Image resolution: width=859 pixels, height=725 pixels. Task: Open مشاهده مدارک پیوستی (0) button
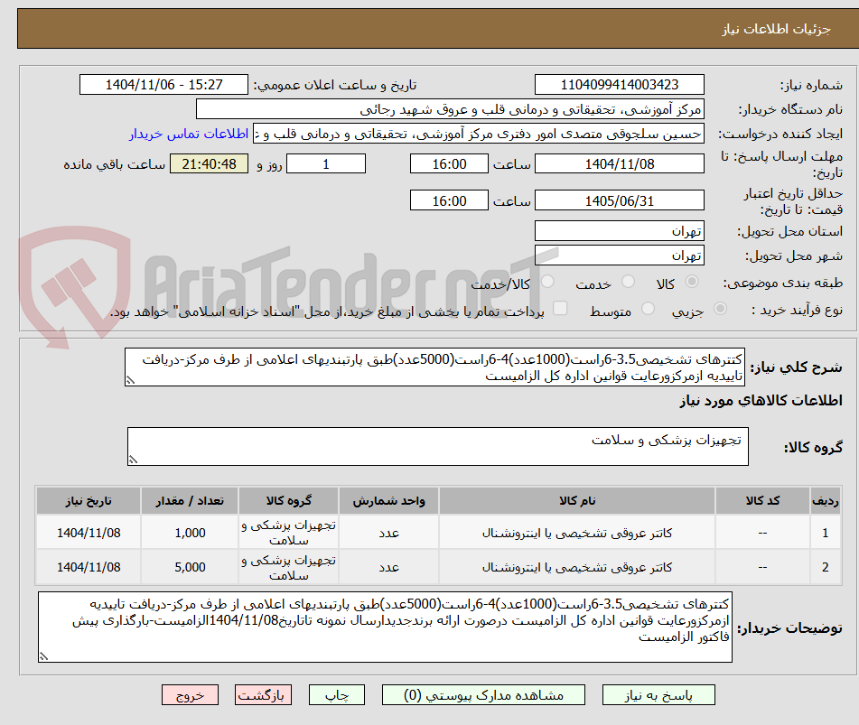(x=483, y=695)
